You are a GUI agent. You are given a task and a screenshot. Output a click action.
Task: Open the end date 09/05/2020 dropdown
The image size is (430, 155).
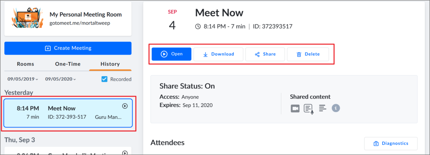(x=60, y=79)
